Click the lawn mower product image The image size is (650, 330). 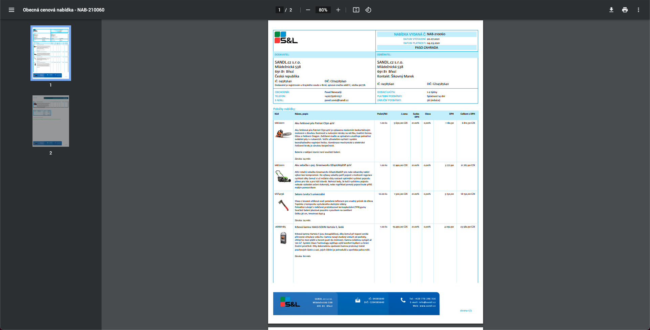click(283, 176)
